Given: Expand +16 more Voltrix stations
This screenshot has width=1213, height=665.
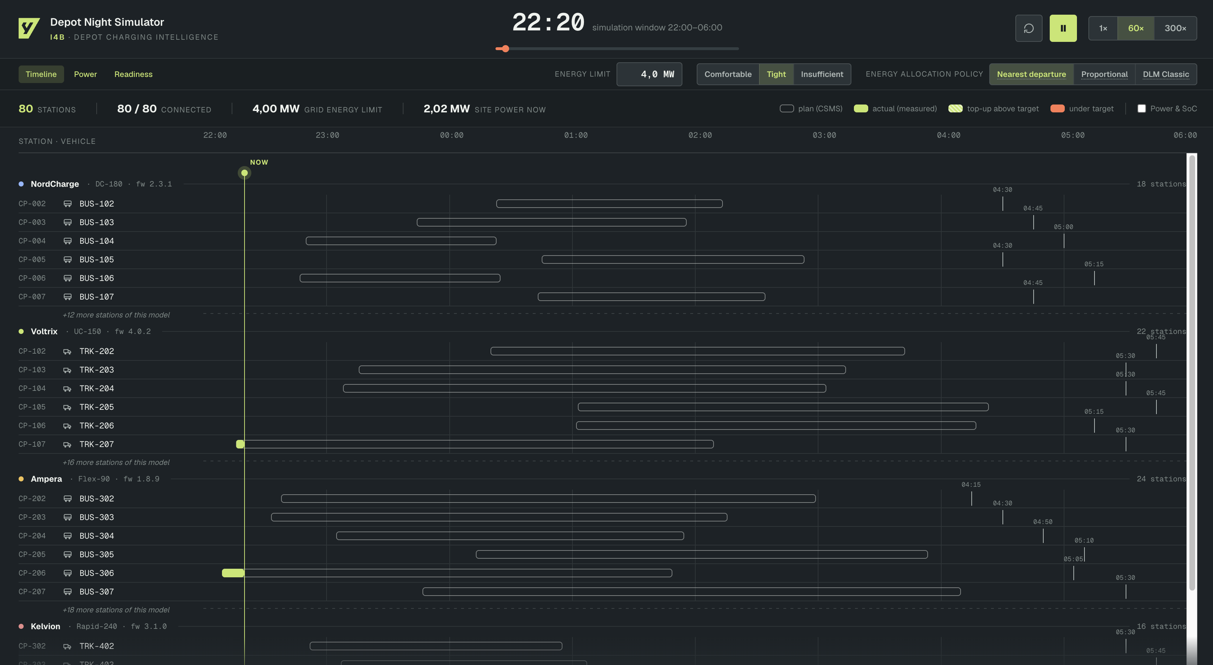Looking at the screenshot, I should [116, 462].
